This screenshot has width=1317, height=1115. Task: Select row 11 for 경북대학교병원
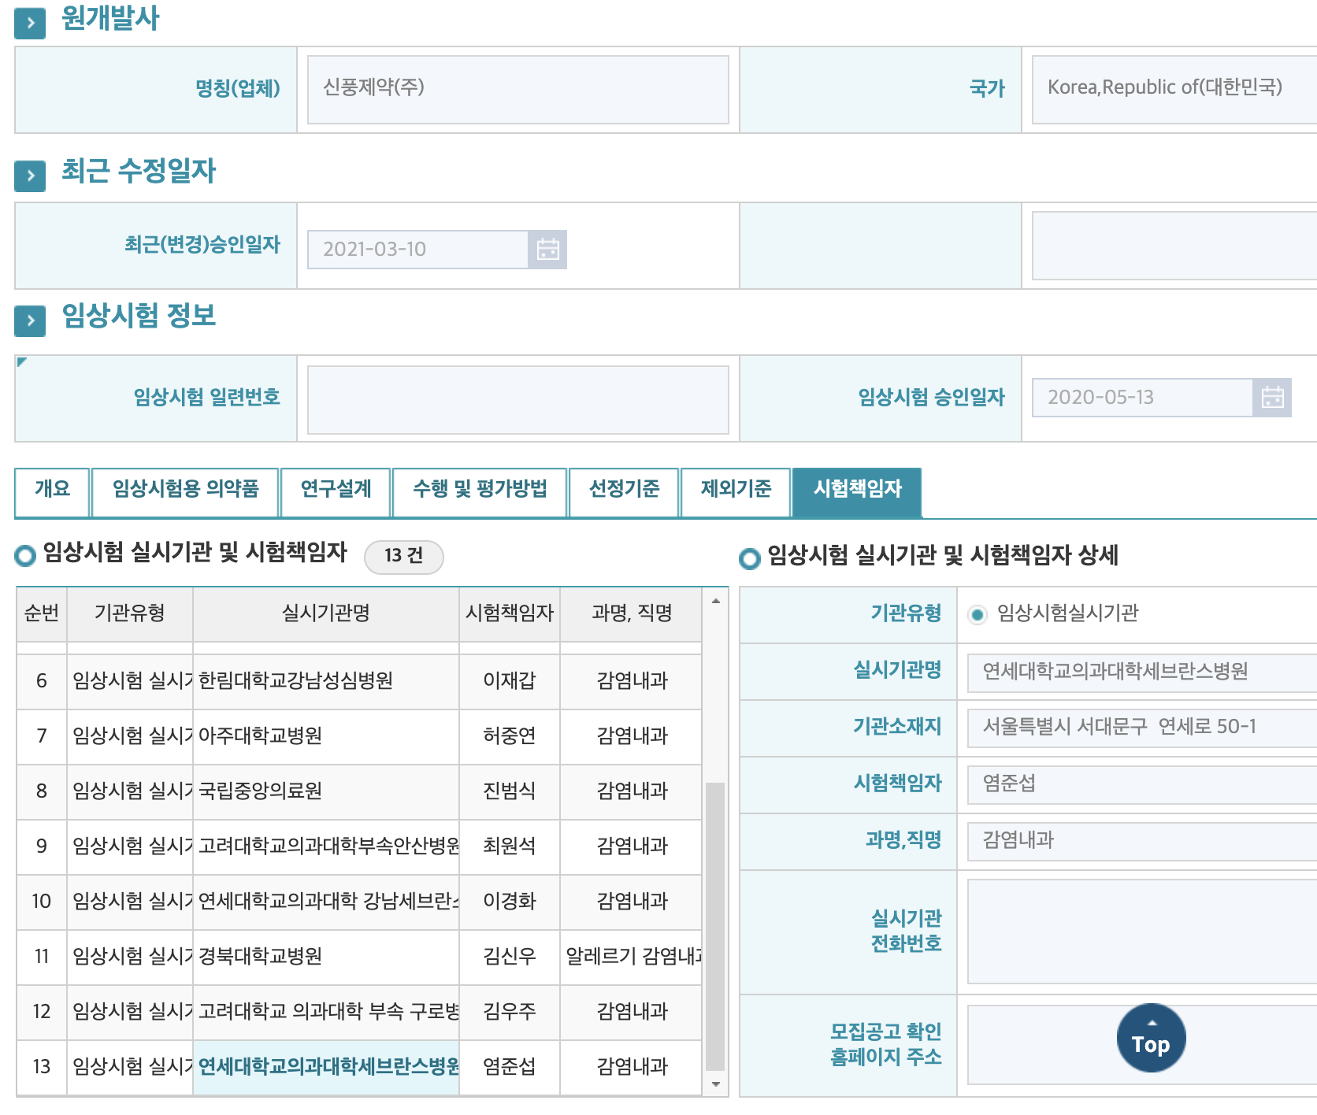click(x=326, y=958)
